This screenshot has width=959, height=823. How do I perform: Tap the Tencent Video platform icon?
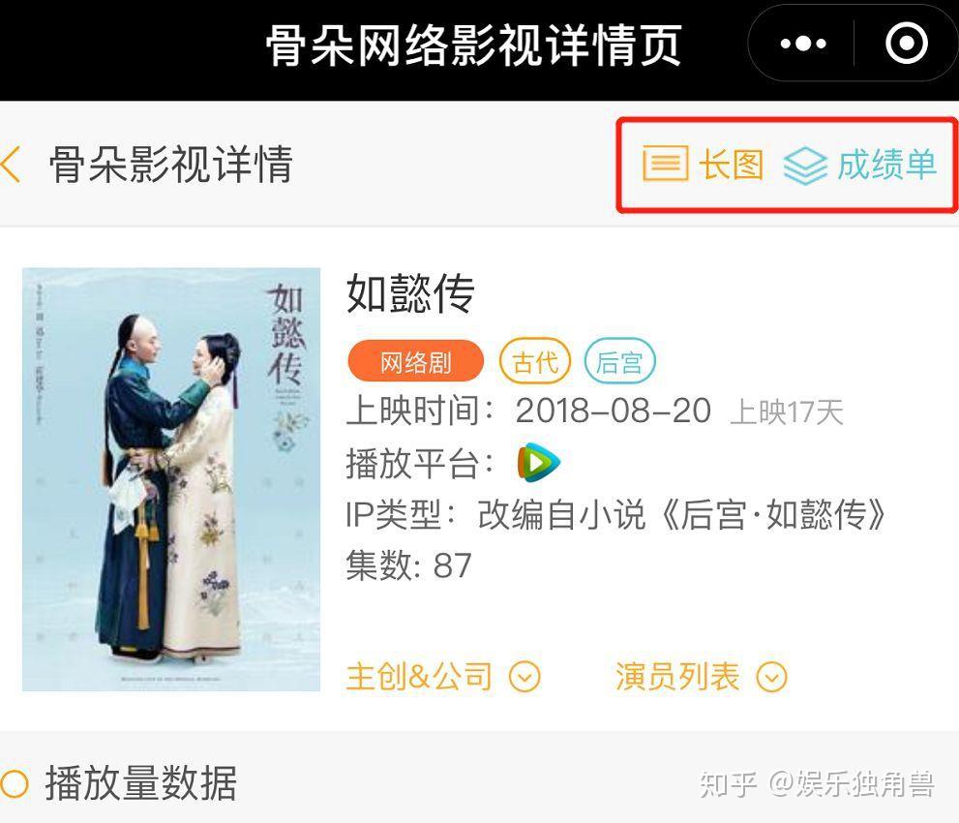pos(538,463)
